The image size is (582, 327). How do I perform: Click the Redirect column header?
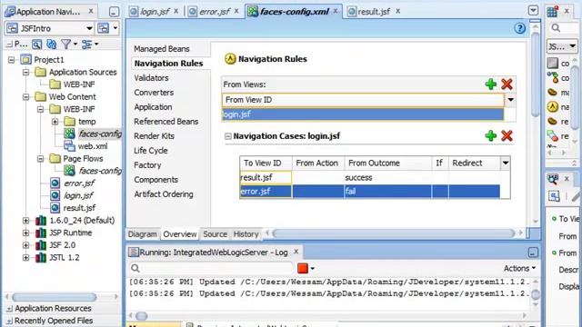[x=474, y=163]
